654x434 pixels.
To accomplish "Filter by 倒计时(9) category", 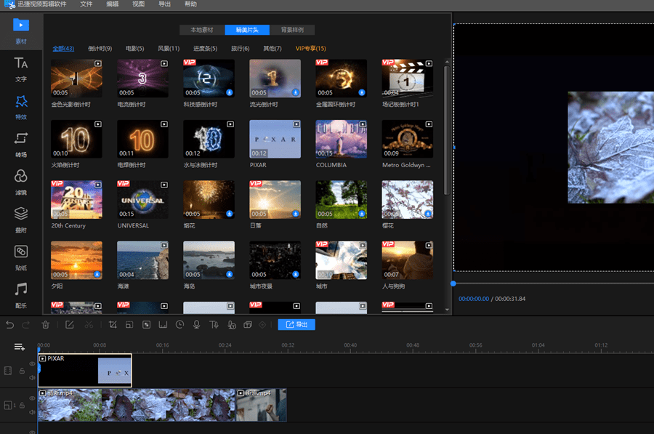I will click(x=100, y=49).
